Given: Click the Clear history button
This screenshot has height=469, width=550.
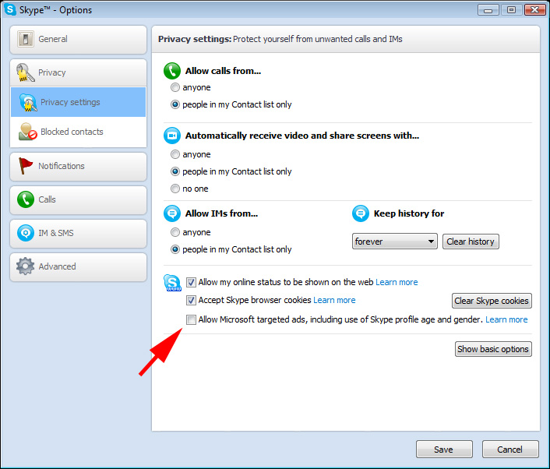Looking at the screenshot, I should coord(471,242).
